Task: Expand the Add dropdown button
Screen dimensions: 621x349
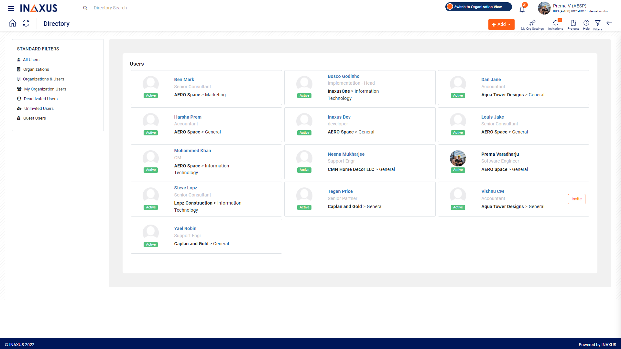Action: pyautogui.click(x=501, y=25)
